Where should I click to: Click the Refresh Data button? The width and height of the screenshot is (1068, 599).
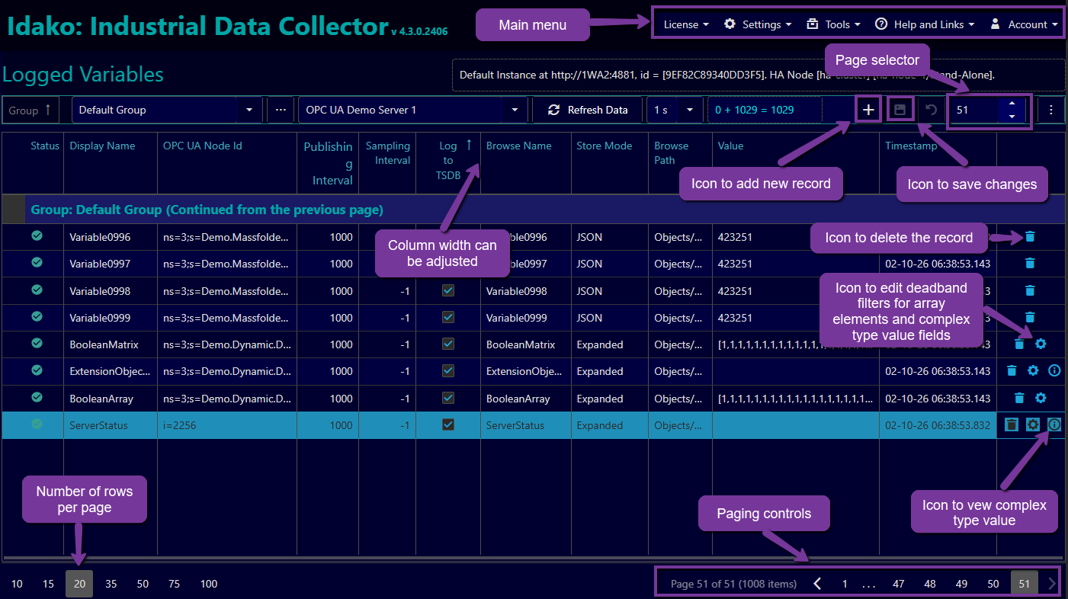pyautogui.click(x=588, y=110)
